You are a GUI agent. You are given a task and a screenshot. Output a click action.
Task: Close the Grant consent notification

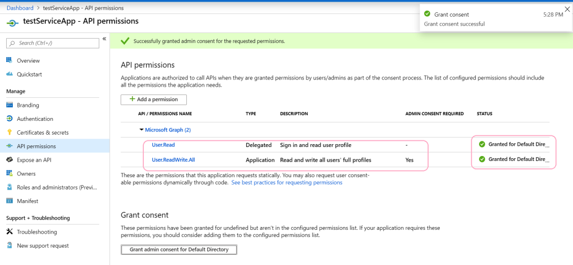(567, 9)
